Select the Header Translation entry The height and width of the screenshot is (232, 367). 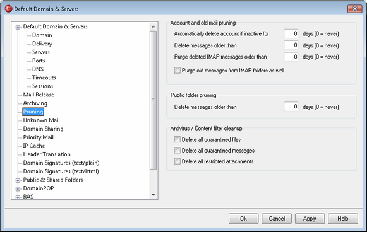[47, 154]
